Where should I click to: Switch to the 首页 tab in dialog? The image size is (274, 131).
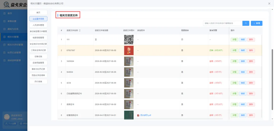click(38, 13)
